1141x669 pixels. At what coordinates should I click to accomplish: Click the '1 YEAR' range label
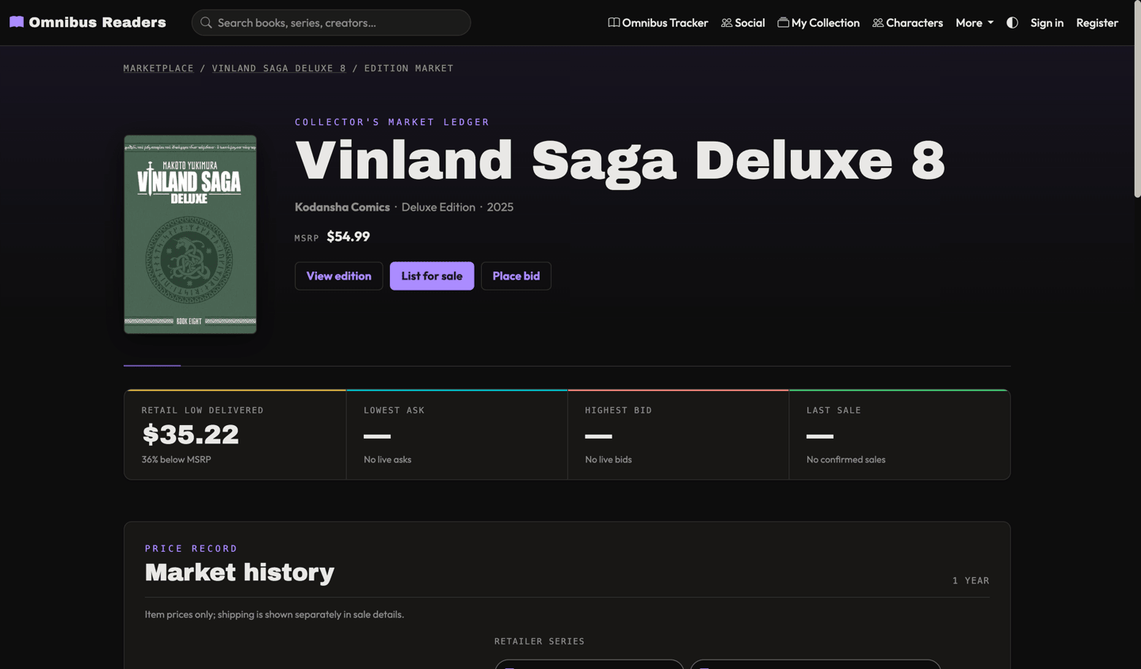pyautogui.click(x=971, y=580)
